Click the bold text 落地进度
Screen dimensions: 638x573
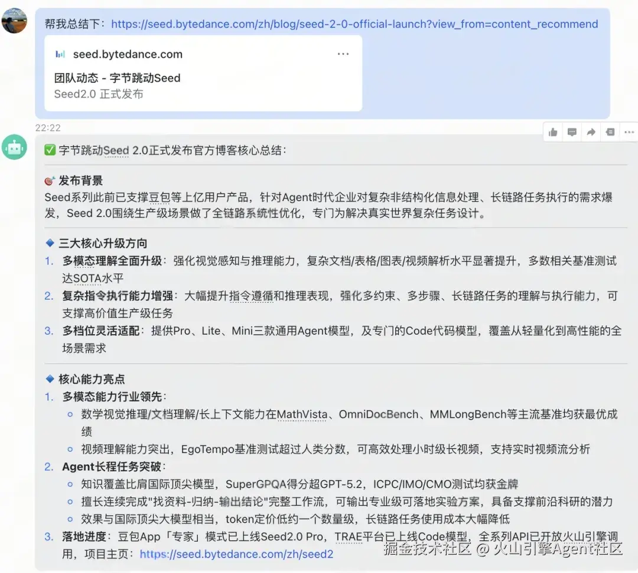pyautogui.click(x=84, y=537)
